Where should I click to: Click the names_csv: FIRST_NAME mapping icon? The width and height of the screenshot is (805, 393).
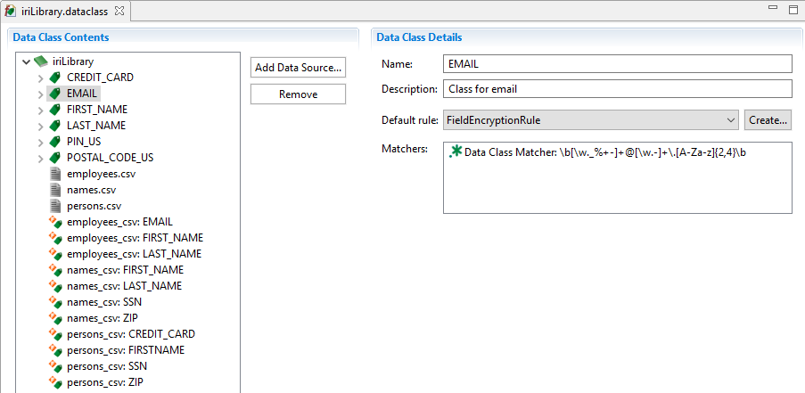[x=55, y=270]
